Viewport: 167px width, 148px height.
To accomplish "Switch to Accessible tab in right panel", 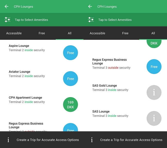I will [97, 33].
